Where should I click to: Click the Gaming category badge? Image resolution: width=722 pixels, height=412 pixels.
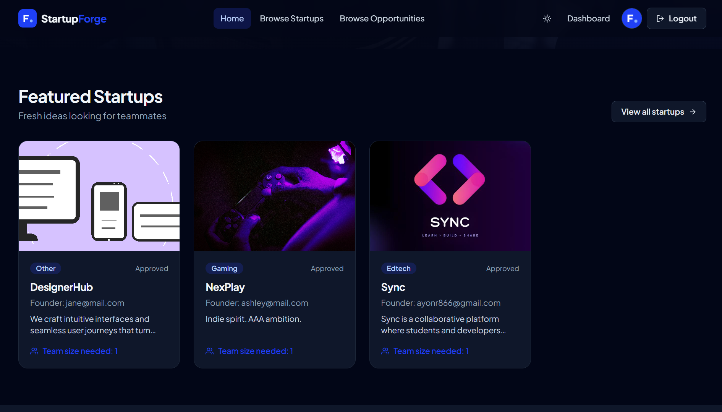tap(224, 268)
